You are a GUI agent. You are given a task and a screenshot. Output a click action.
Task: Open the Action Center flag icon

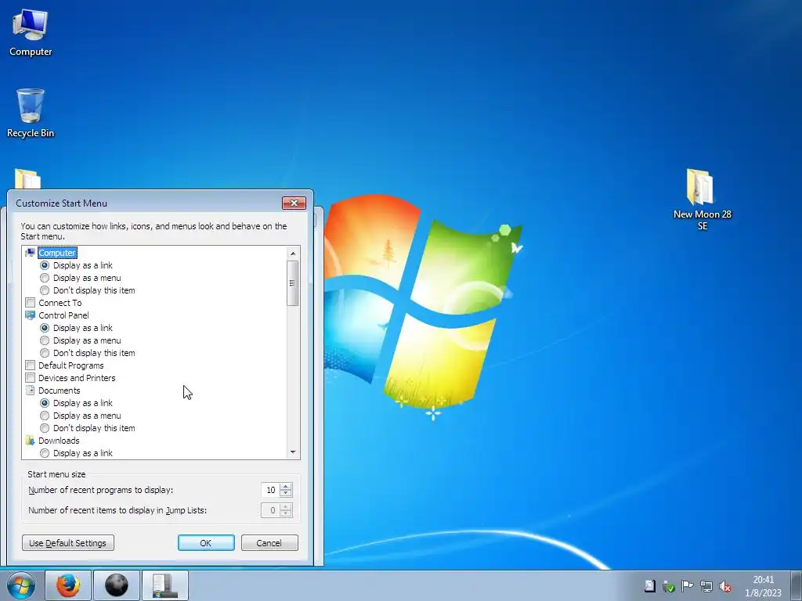click(x=688, y=586)
